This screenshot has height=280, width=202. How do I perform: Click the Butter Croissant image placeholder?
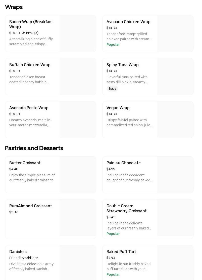tap(78, 175)
